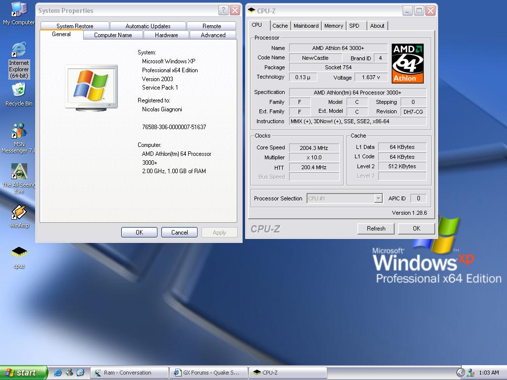
Task: Click the taskbar clock showing 1:03 AM
Action: coord(489,373)
